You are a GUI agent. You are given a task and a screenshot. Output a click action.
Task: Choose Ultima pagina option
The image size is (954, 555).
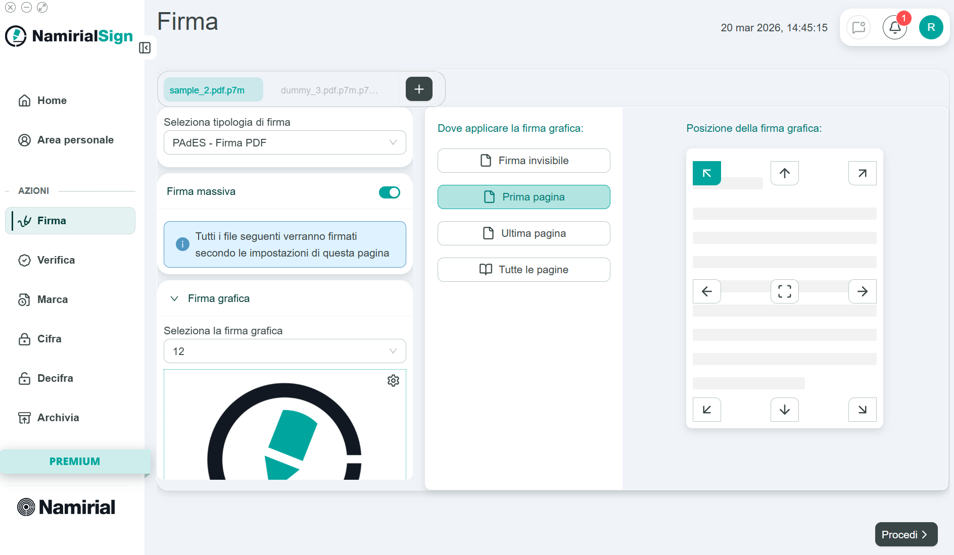[x=524, y=233]
